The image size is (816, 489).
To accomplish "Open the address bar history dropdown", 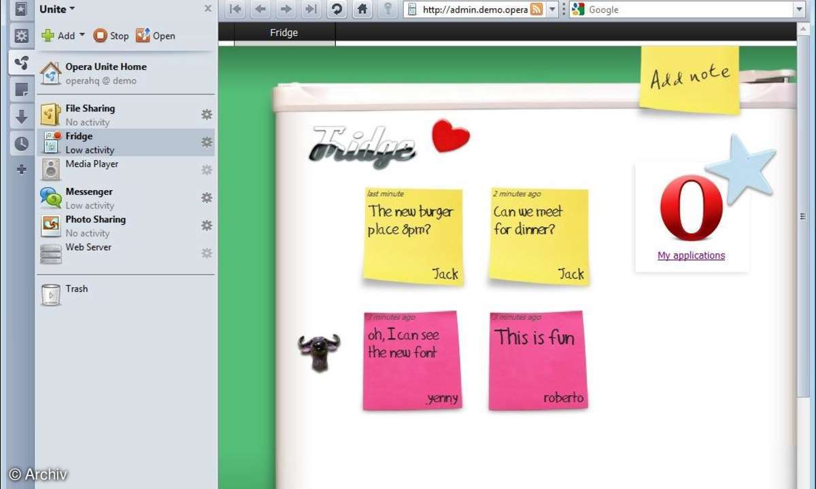I will pos(552,10).
